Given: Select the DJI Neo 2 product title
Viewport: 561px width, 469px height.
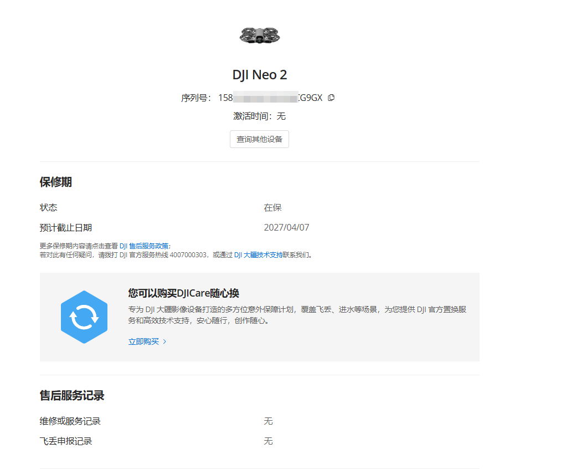Looking at the screenshot, I should pos(260,75).
